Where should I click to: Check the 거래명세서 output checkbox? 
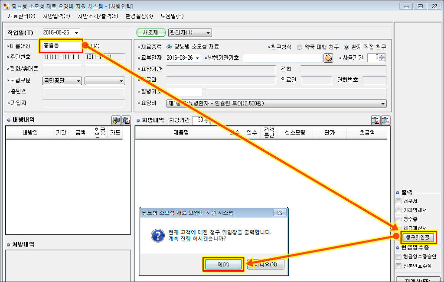tap(398, 210)
